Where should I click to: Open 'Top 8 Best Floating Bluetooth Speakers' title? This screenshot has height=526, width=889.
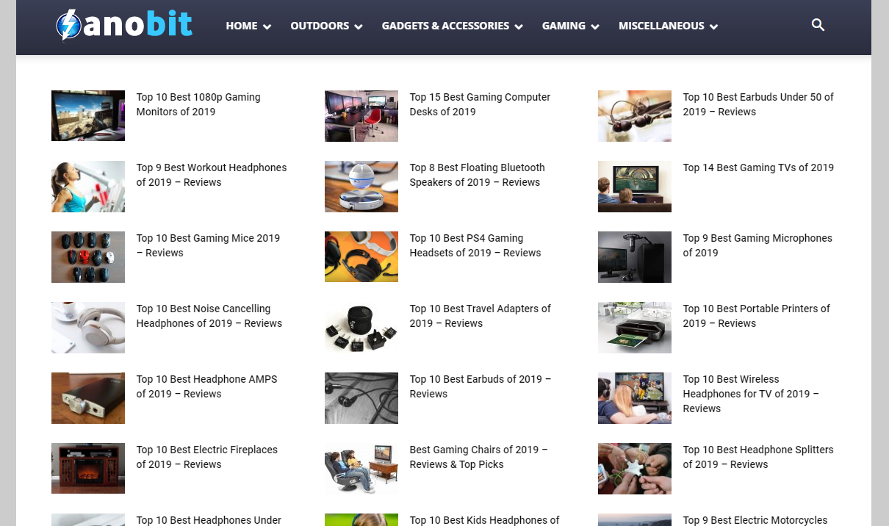click(478, 175)
